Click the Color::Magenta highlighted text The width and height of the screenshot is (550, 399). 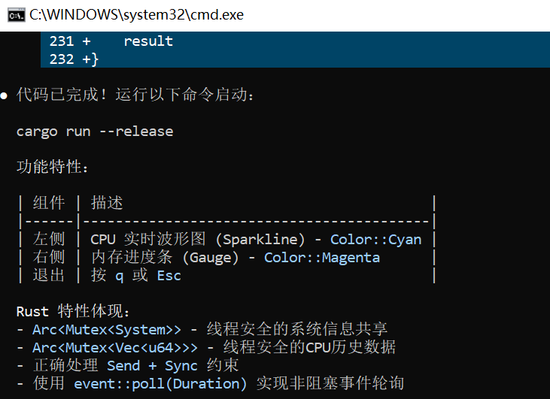pyautogui.click(x=322, y=258)
